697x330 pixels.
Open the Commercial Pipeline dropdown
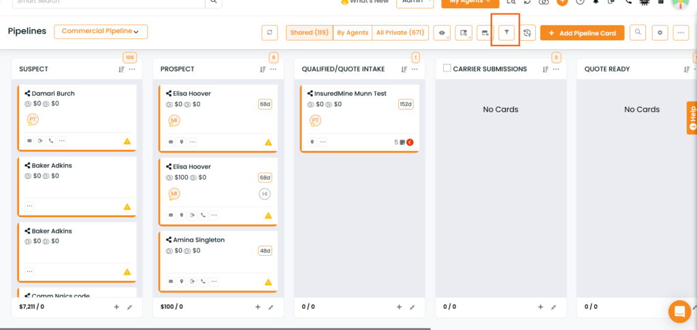pyautogui.click(x=101, y=31)
